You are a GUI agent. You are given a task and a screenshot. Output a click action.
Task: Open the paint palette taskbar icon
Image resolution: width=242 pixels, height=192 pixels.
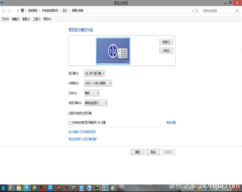click(113, 188)
